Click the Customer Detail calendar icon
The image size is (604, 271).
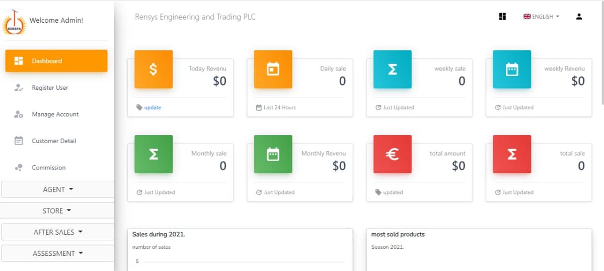pyautogui.click(x=19, y=141)
